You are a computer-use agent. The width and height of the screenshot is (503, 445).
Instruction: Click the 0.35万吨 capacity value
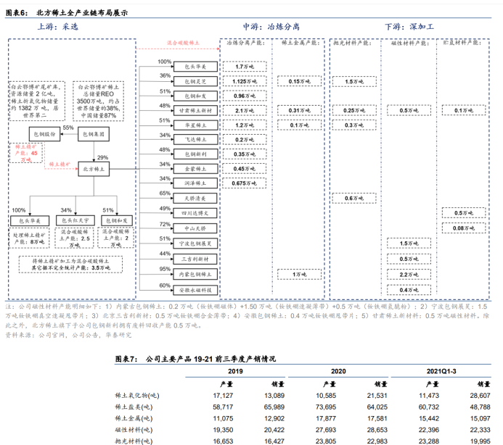tap(245, 154)
